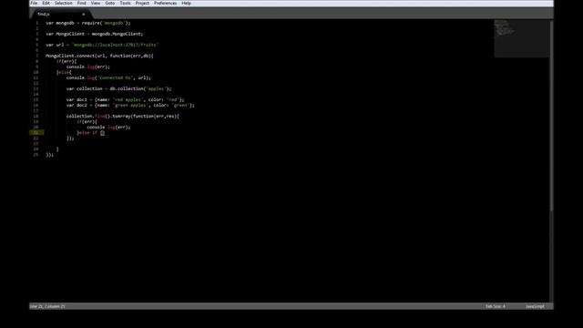Click the final '});' on line 25
The image size is (583, 328).
50,155
